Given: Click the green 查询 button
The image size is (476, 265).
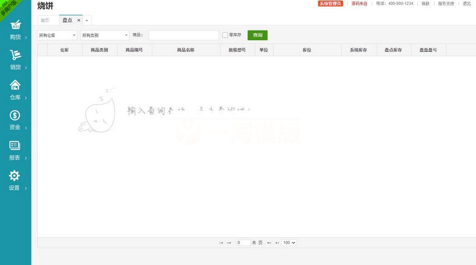Looking at the screenshot, I should [x=258, y=35].
